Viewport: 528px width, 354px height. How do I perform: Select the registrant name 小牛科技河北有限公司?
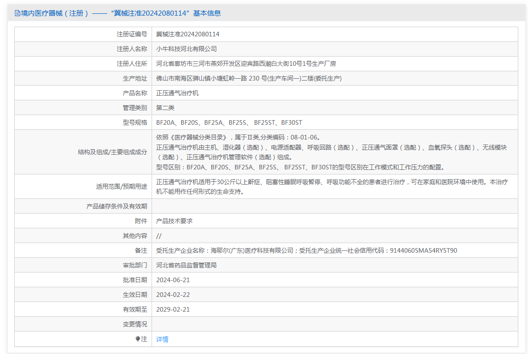tap(186, 49)
